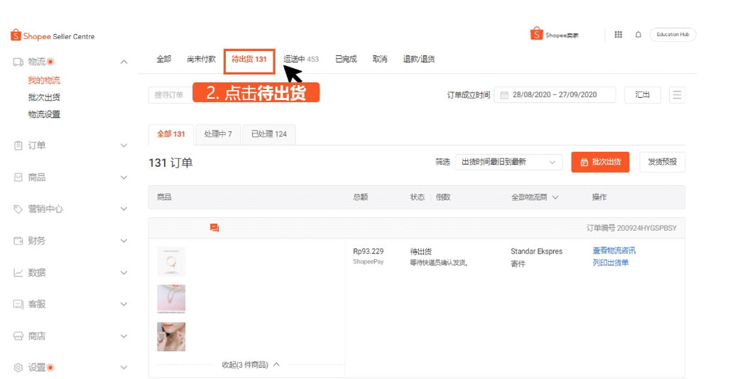
Task: Open the 查看物流咨讯 link
Action: (614, 251)
